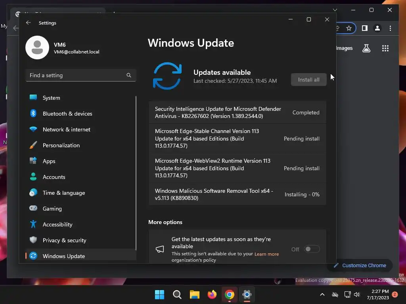
Task: Click the Privacy & security shield icon
Action: tap(33, 240)
